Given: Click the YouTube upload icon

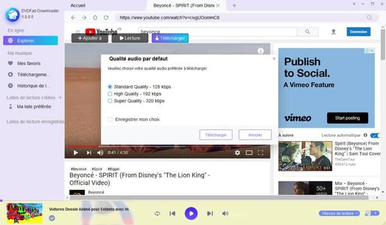Looking at the screenshot, I should (333, 32).
